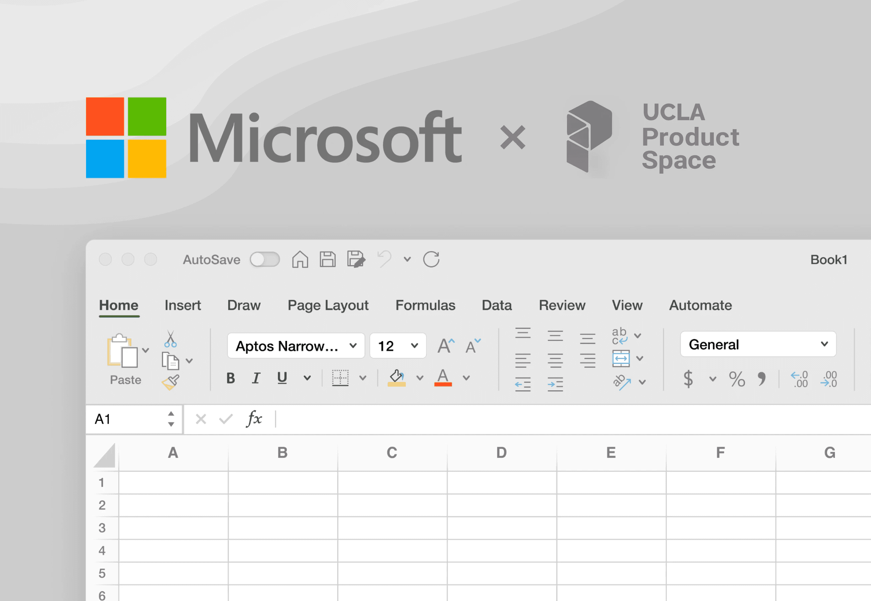Select the Home ribbon tab
Viewport: 871px width, 601px height.
(x=118, y=306)
